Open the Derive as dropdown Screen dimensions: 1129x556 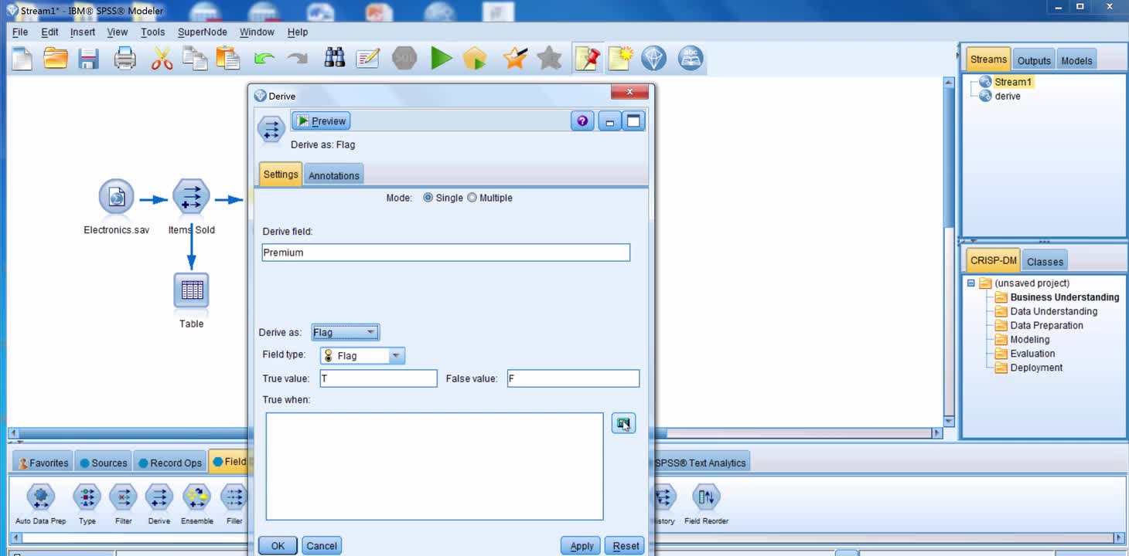345,333
